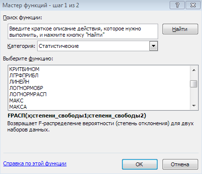
Task: Confirm with the OK button
Action: coord(140,164)
